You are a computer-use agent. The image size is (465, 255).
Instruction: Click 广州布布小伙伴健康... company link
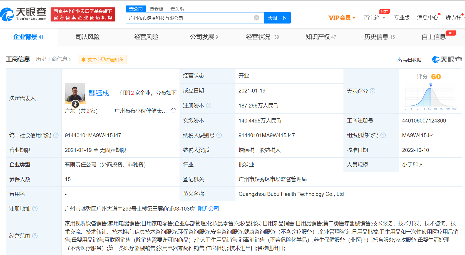click(x=141, y=111)
